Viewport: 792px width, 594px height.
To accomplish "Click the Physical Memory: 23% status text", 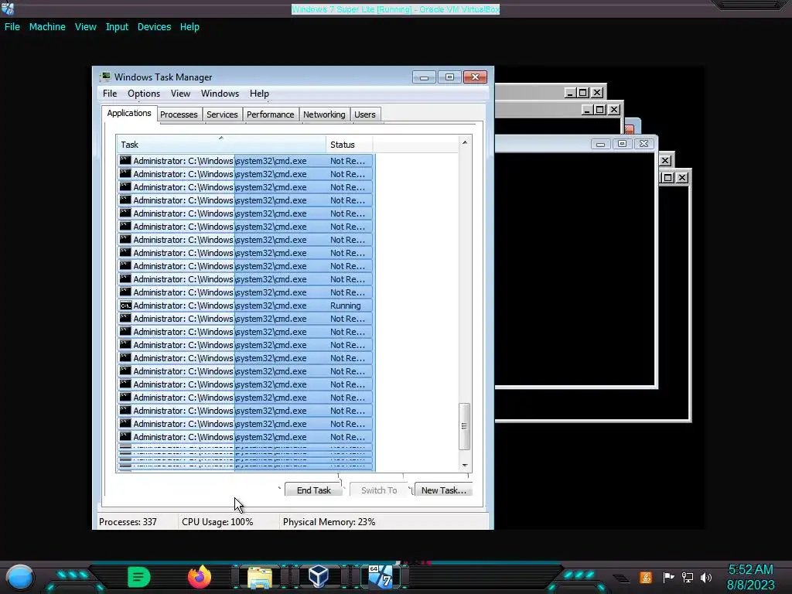I will click(329, 522).
